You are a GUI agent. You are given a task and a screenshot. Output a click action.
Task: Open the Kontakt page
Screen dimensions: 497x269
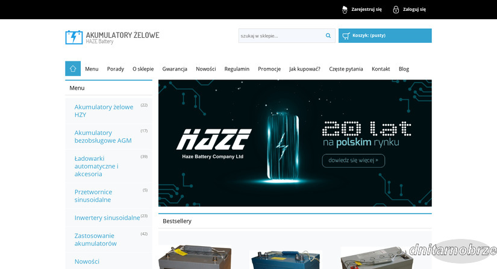(381, 69)
